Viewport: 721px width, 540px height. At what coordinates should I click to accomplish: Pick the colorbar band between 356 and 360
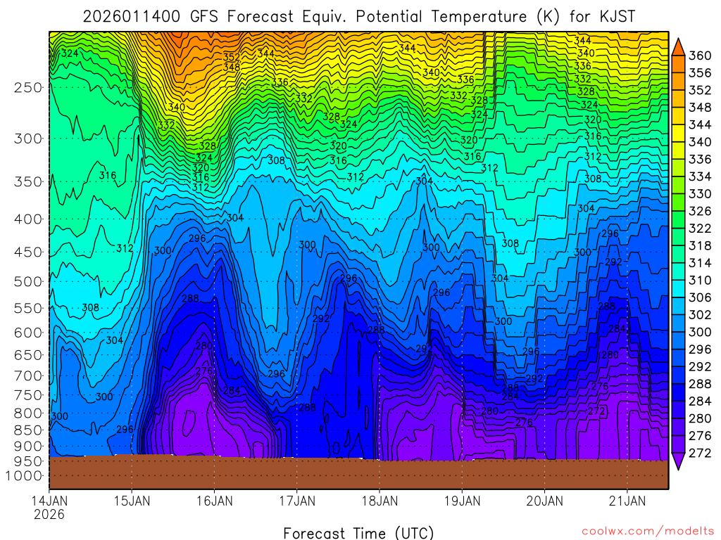pyautogui.click(x=678, y=64)
